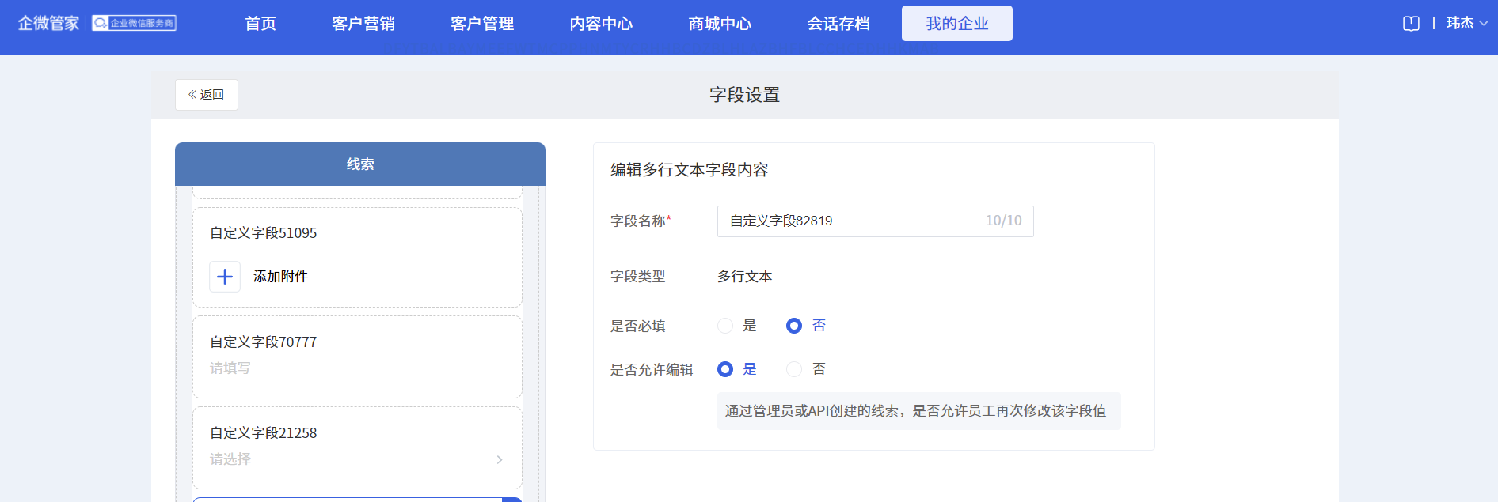Viewport: 1498px width, 502px height.
Task: Select the 我的企业 tab
Action: (957, 24)
